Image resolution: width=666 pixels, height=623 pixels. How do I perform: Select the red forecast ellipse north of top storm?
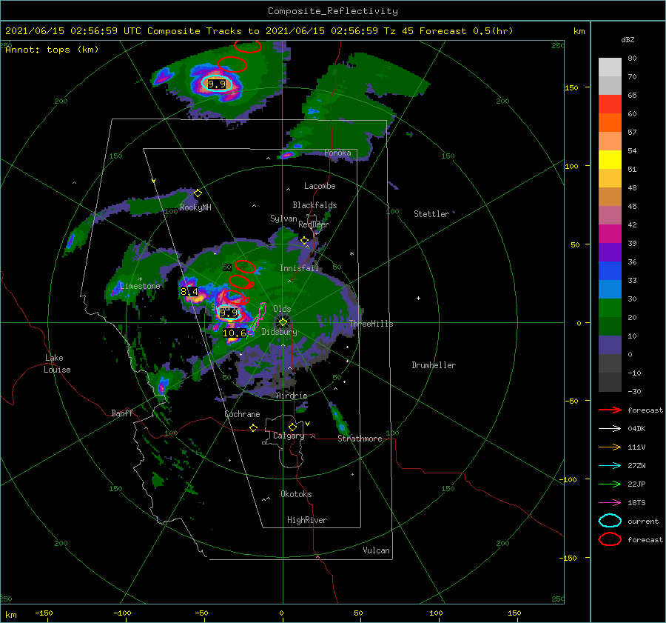232,64
